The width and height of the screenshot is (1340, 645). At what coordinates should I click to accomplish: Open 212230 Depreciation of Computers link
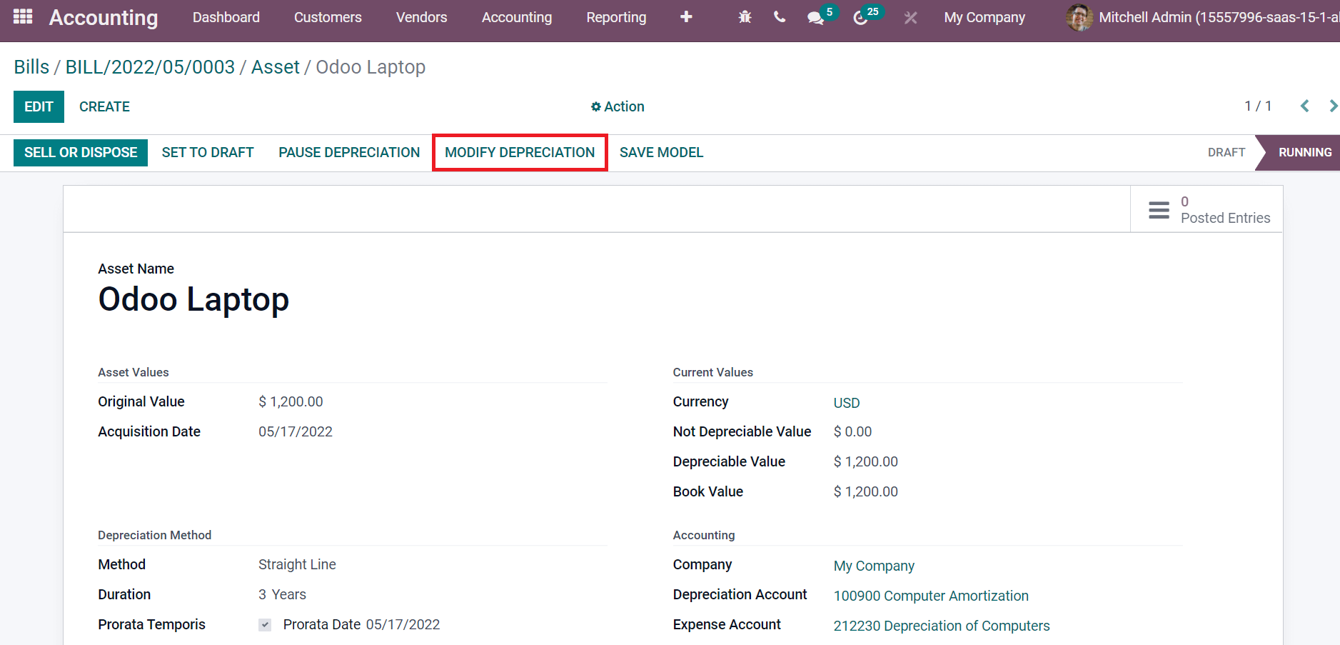click(x=942, y=626)
